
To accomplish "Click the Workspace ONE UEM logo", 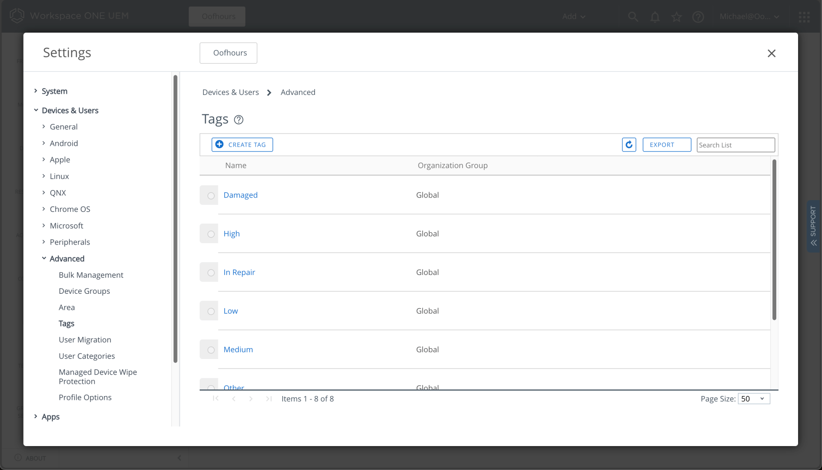I will [x=17, y=16].
